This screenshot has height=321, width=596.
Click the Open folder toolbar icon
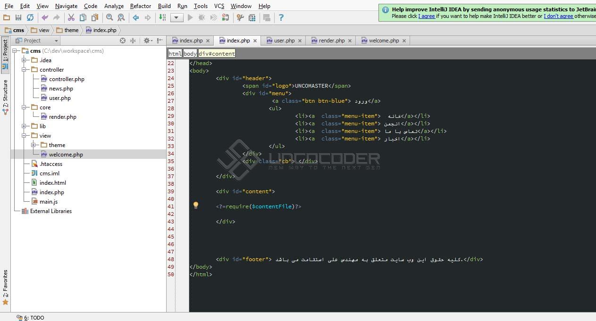click(x=7, y=17)
